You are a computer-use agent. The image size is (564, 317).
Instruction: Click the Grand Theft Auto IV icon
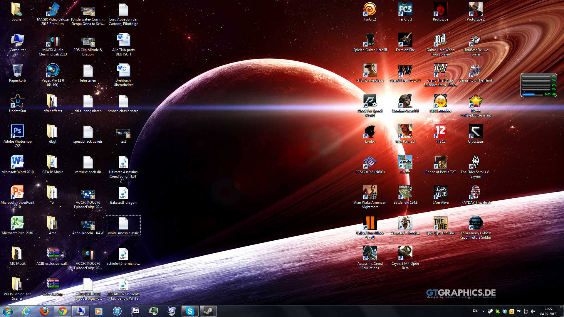405,73
